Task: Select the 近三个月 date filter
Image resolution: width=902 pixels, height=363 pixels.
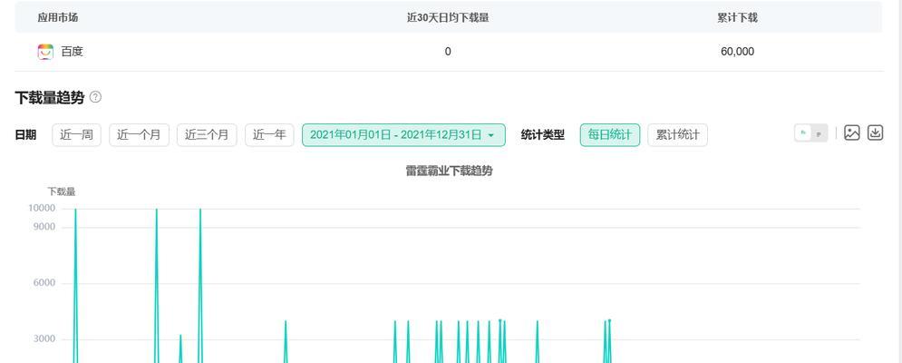Action: click(x=207, y=135)
